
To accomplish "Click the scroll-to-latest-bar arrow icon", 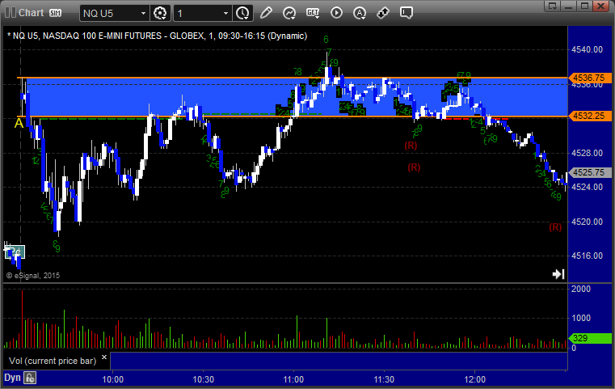I will (x=558, y=274).
